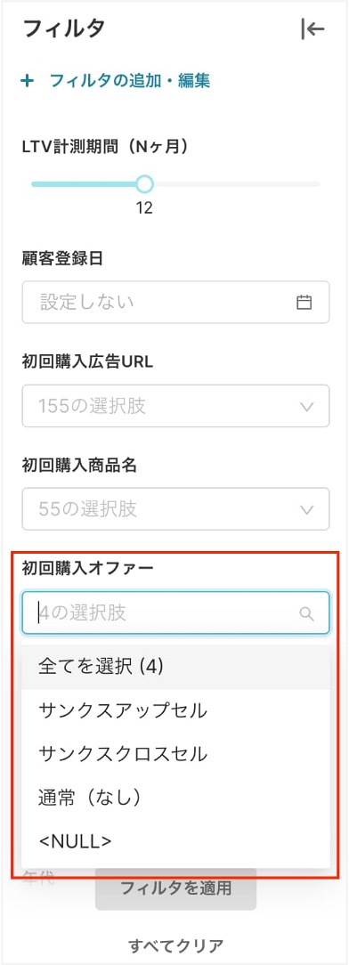The width and height of the screenshot is (349, 965).
Task: Focus the 顧客登録日 date field
Action: click(175, 302)
